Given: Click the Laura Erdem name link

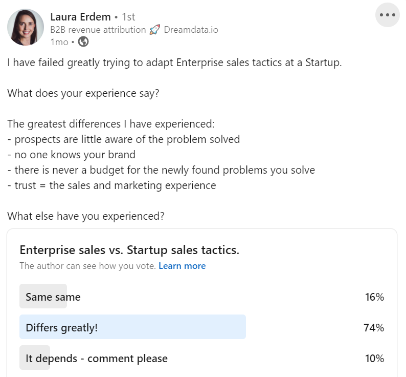Looking at the screenshot, I should (x=80, y=17).
